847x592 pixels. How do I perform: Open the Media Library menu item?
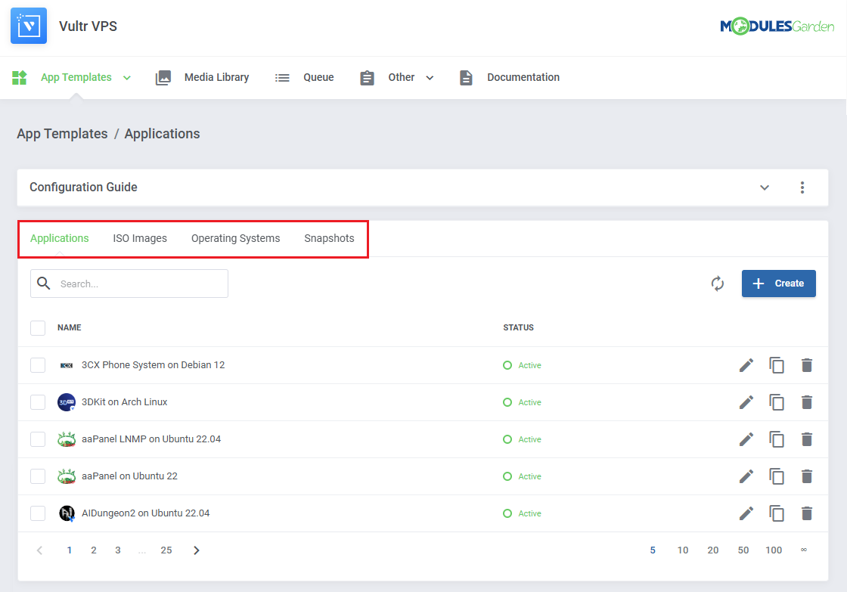click(x=216, y=77)
